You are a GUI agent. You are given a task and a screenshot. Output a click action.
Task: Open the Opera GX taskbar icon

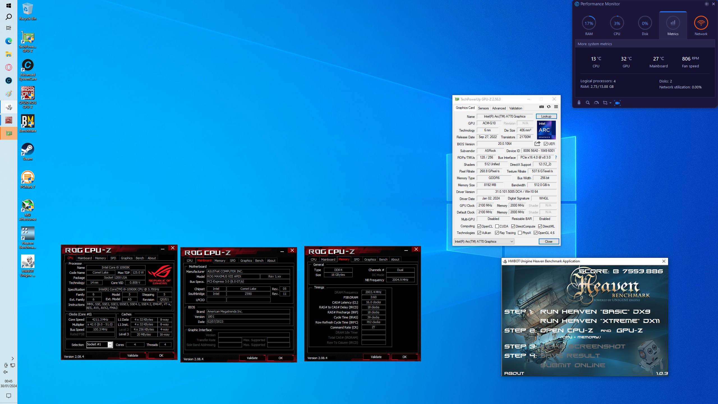coord(9,67)
